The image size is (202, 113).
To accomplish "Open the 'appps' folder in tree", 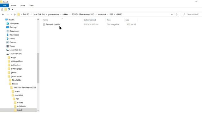I will [13, 57].
